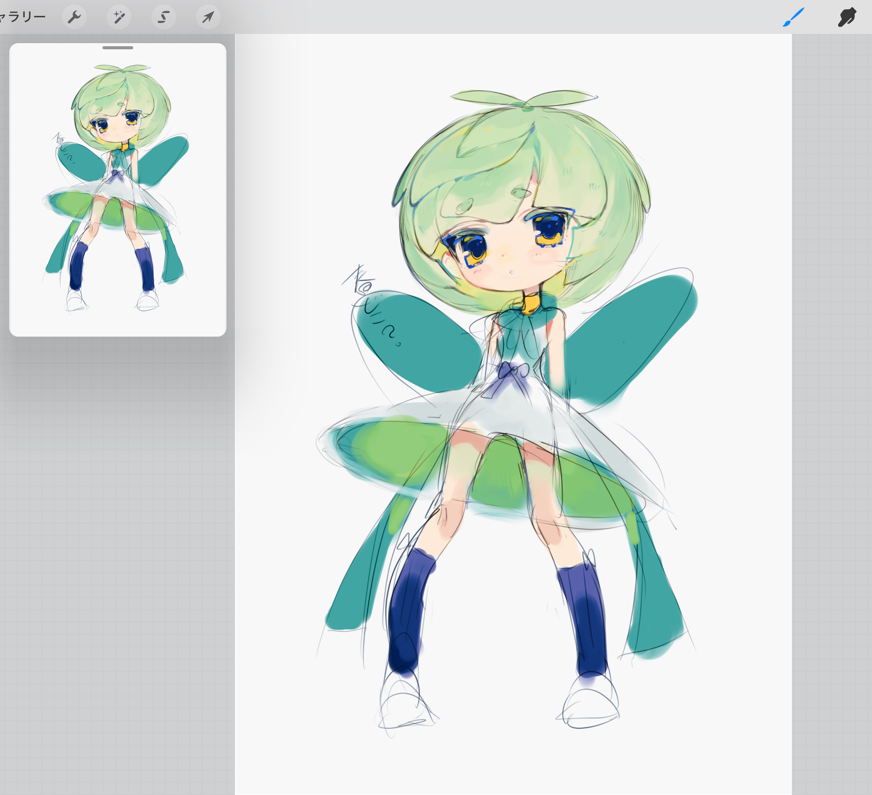Activate the Selection S-shaped tool
872x795 pixels.
(163, 17)
